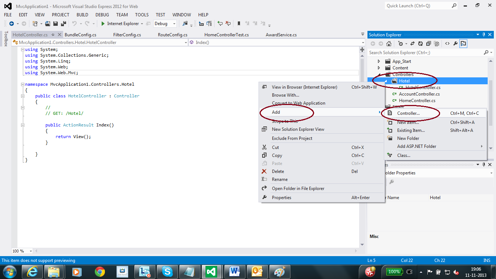Toggle auto-hide pin on Solution Explorer panel
This screenshot has height=279, width=496.
[484, 35]
